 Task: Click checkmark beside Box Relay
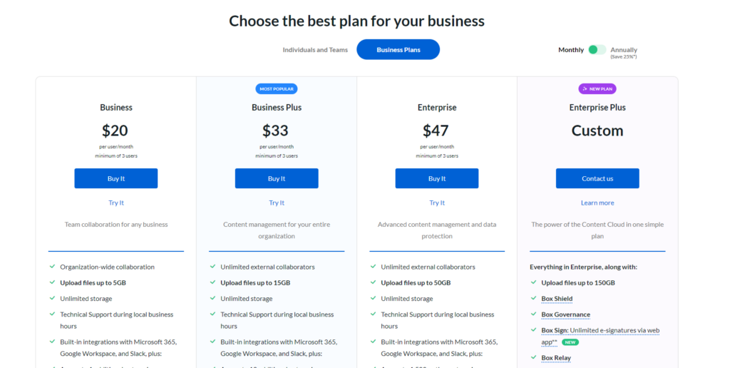coord(533,357)
